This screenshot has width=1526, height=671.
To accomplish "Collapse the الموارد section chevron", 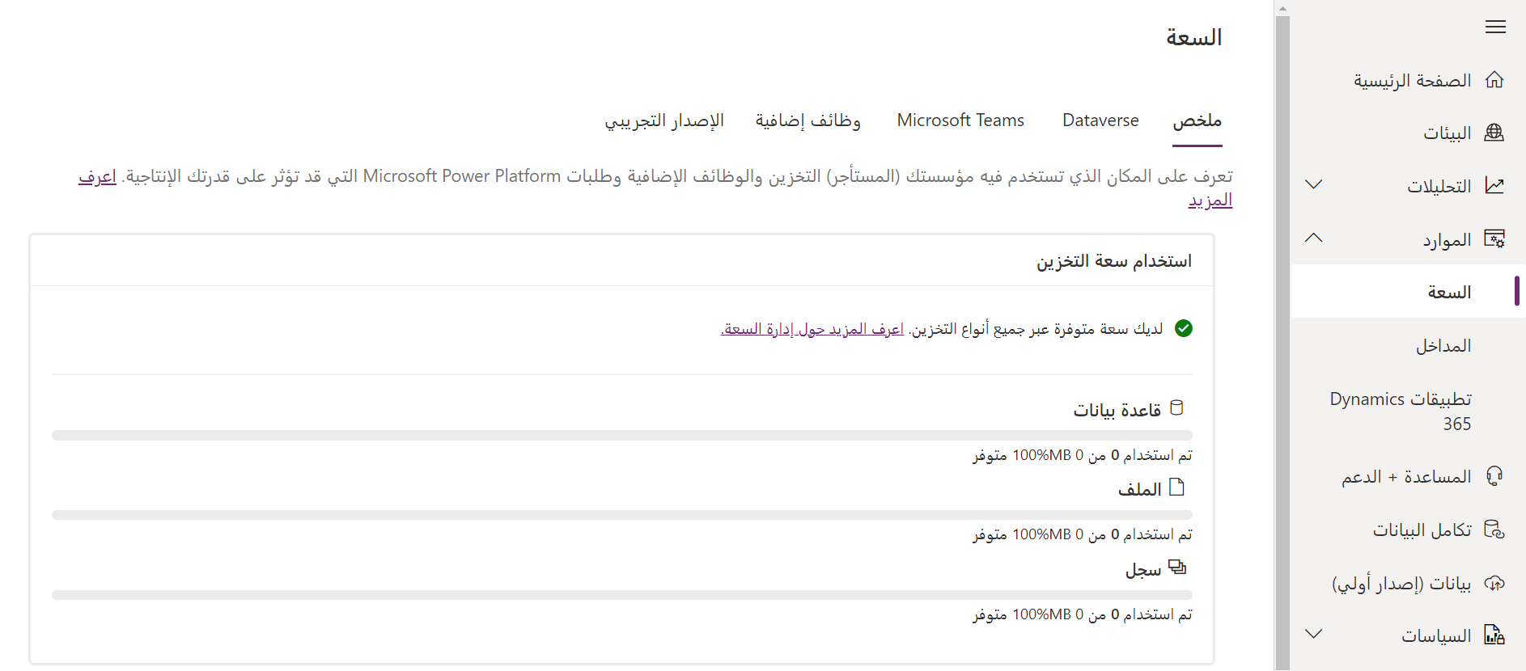I will coord(1314,238).
